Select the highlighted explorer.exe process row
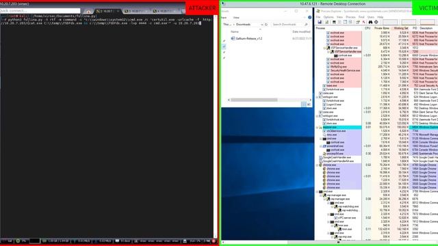The image size is (438, 246). point(376,127)
